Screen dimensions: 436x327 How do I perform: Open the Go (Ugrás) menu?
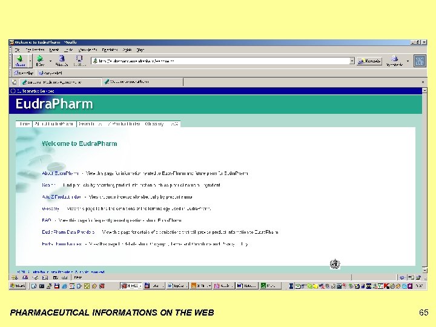tap(68, 50)
